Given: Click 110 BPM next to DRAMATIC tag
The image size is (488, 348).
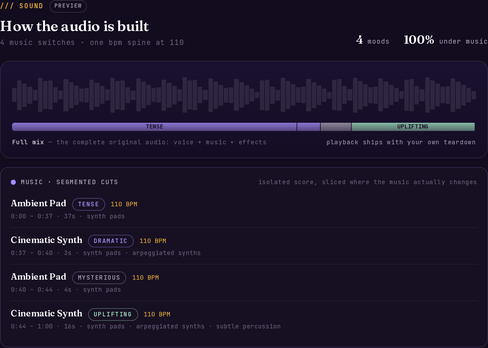Looking at the screenshot, I should [153, 241].
